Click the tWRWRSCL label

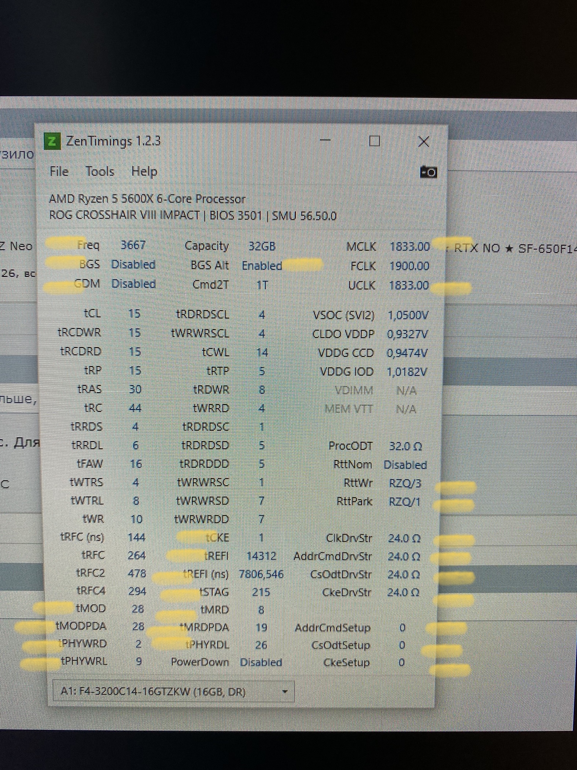(x=200, y=334)
